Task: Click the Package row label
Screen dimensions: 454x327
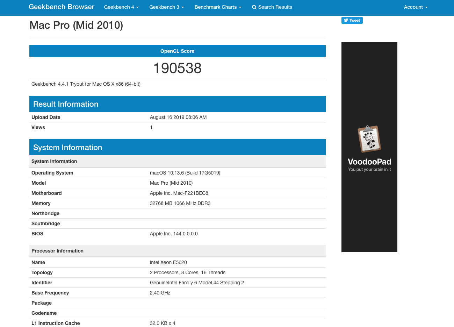Action: tap(42, 303)
